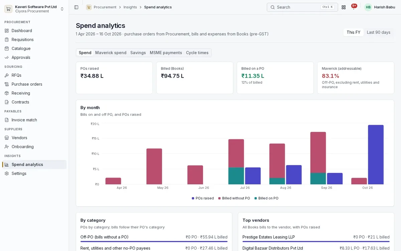Viewport: 401px width, 251px height.
Task: Click the Contracts document icon
Action: pos(7,102)
